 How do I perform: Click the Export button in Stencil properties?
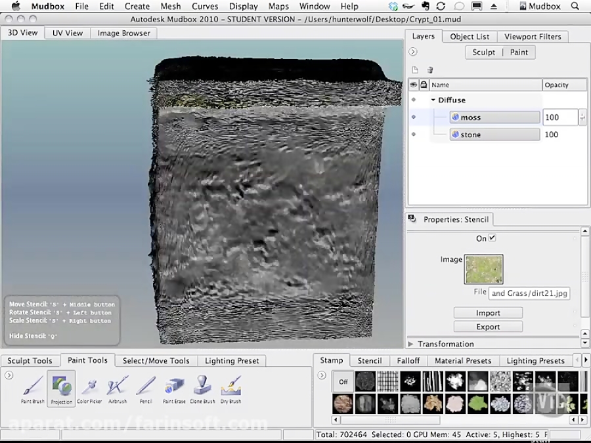point(488,326)
